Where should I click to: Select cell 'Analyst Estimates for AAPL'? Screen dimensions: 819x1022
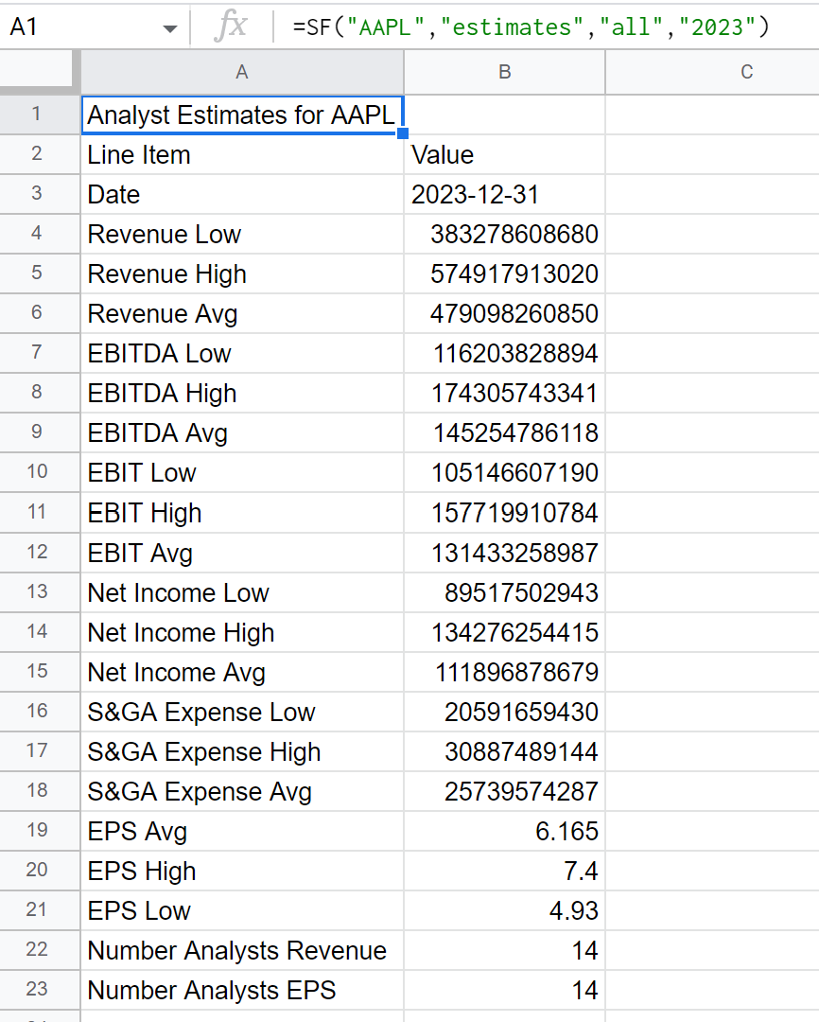(x=242, y=115)
